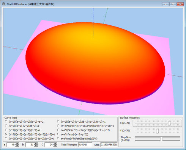Click the b value field showing 31
This screenshot has width=186, height=150.
point(30,145)
